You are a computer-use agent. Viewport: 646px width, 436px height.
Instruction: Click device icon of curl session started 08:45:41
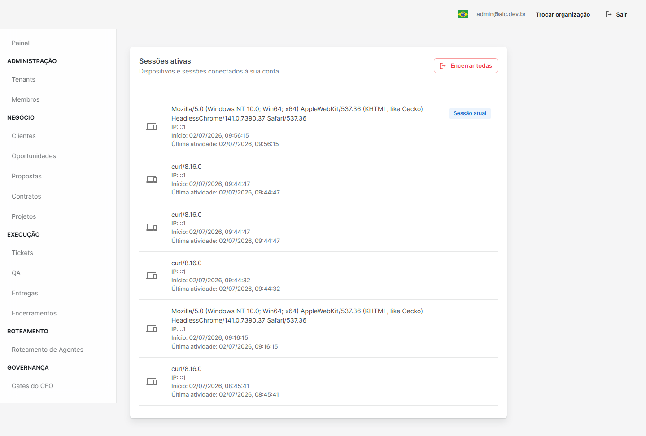point(152,381)
